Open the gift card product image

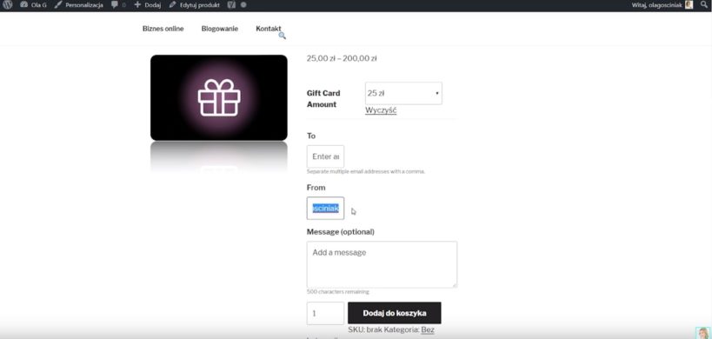[x=219, y=97]
